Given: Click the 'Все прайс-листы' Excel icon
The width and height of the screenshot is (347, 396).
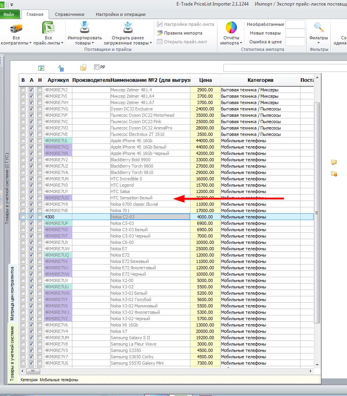Looking at the screenshot, I should click(48, 27).
